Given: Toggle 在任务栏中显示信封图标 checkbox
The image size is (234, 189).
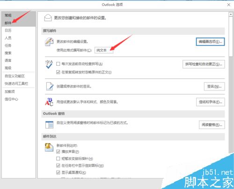Looking at the screenshot, I should [x=58, y=166].
